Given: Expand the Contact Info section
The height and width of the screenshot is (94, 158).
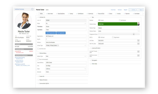Looking at the screenshot, I should pyautogui.click(x=38, y=77).
